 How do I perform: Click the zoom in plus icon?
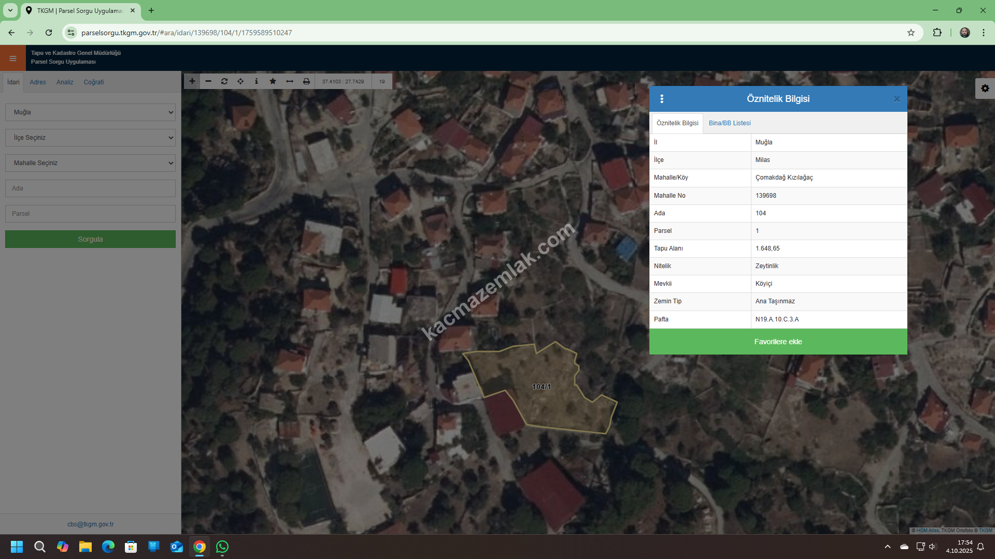[192, 81]
